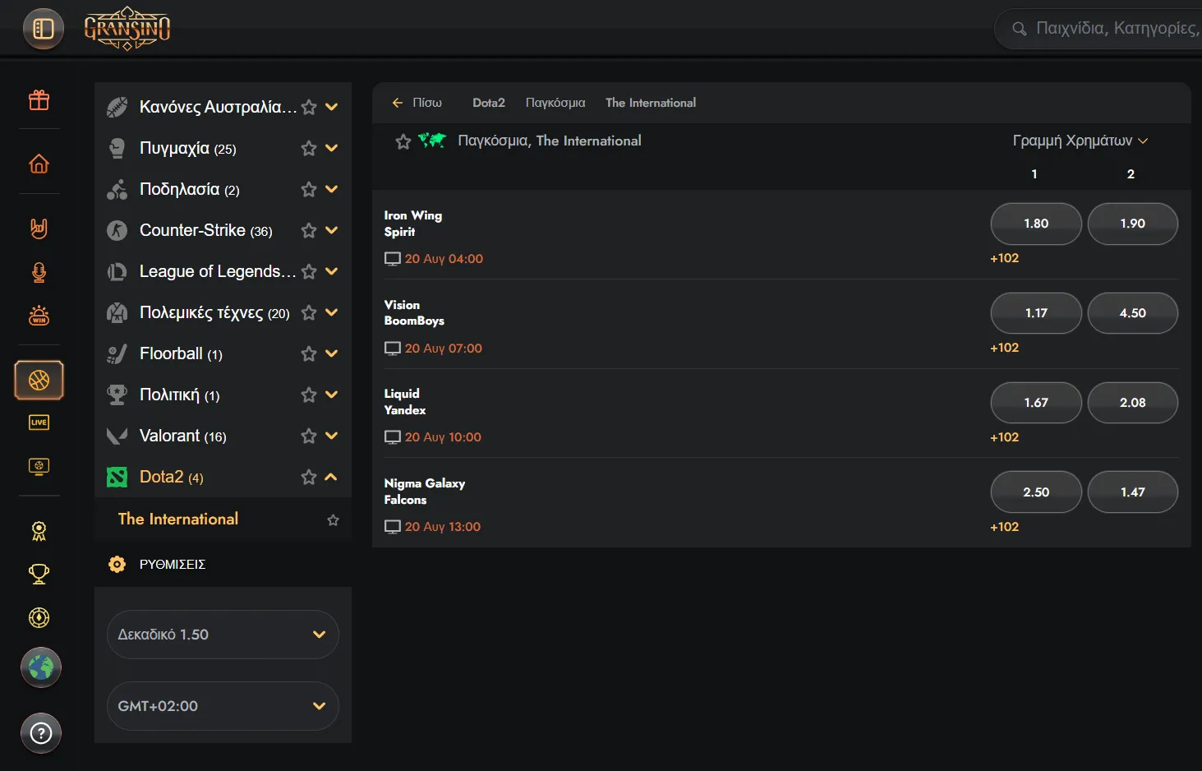Open the globe language selector

[x=41, y=667]
